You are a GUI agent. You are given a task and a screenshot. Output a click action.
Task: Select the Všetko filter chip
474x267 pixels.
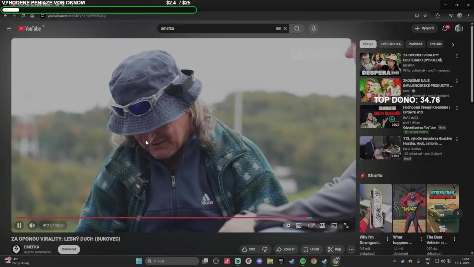(x=368, y=44)
